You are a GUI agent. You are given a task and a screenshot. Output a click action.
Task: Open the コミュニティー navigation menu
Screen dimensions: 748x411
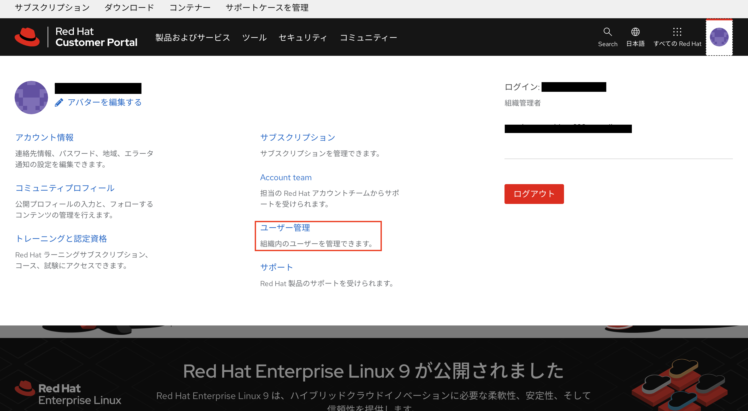pos(369,37)
